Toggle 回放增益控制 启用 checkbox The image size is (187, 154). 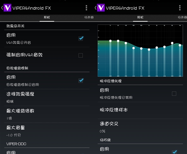(81, 80)
